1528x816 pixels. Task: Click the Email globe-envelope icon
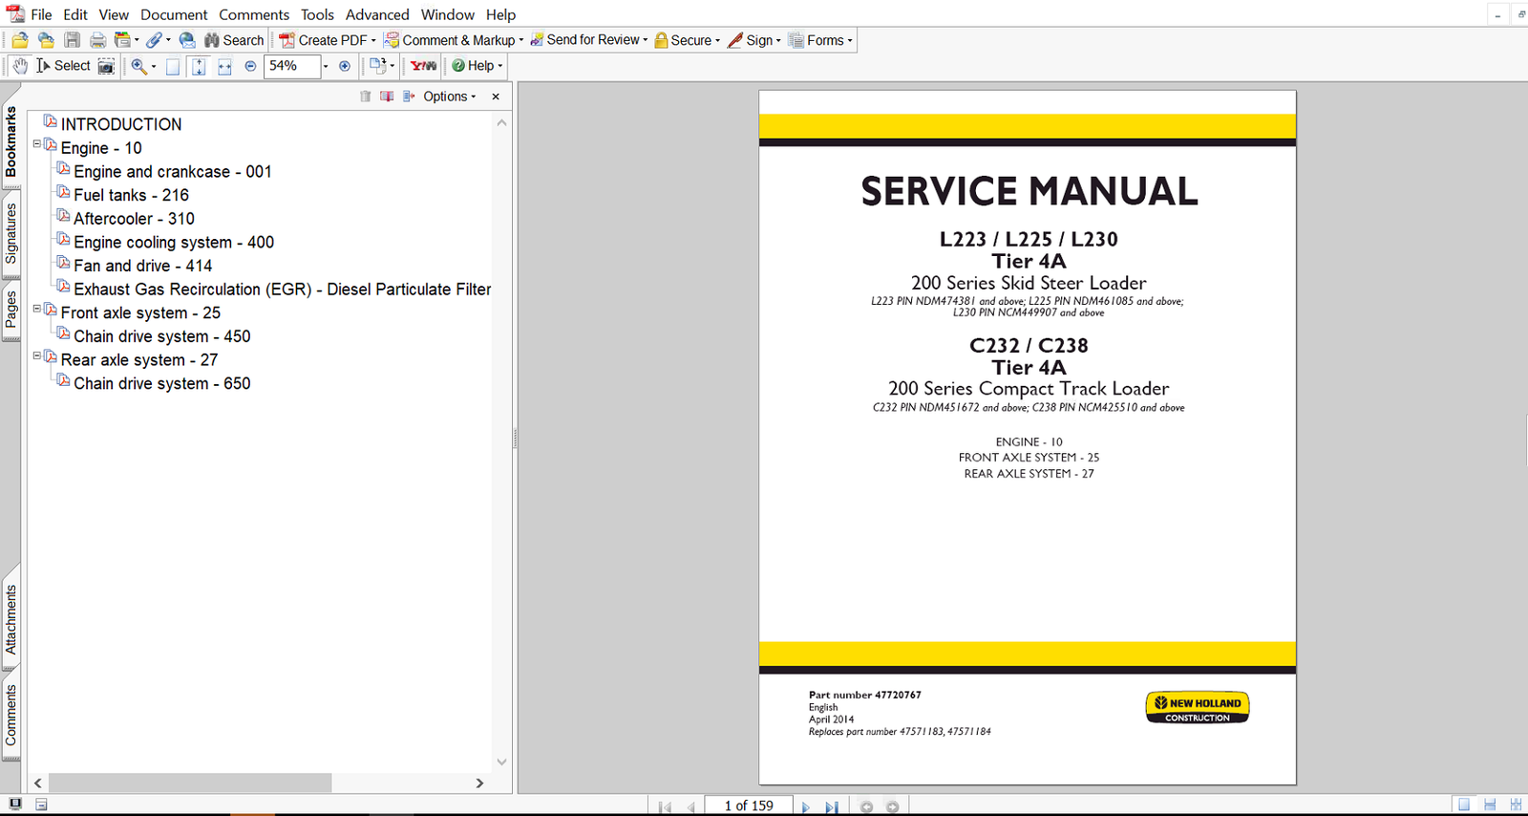tap(187, 40)
